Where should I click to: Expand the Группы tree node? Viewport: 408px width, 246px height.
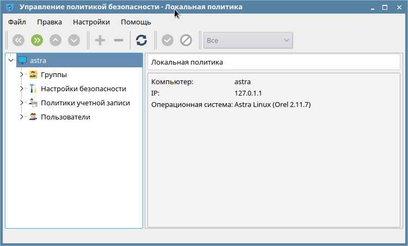click(x=22, y=74)
